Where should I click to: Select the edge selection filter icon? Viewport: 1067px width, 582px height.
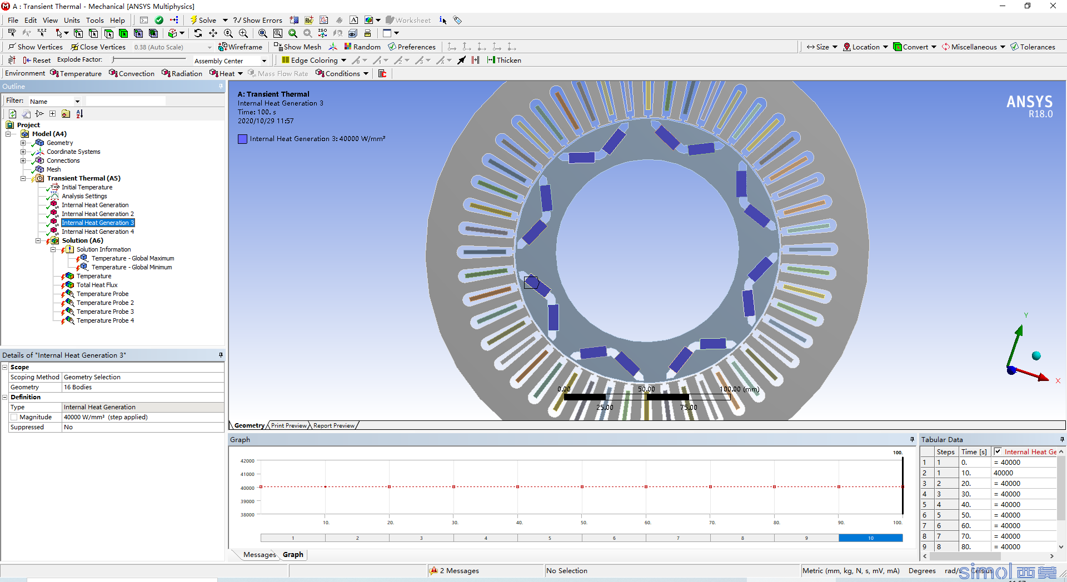pyautogui.click(x=93, y=33)
